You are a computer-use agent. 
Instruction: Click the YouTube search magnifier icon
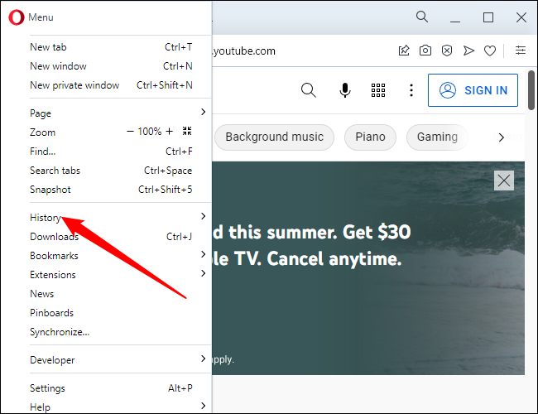[309, 90]
